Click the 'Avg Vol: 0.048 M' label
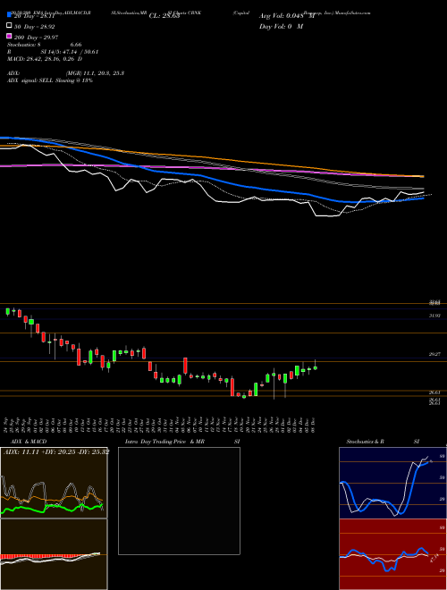This screenshot has height=590, width=447. click(x=287, y=16)
